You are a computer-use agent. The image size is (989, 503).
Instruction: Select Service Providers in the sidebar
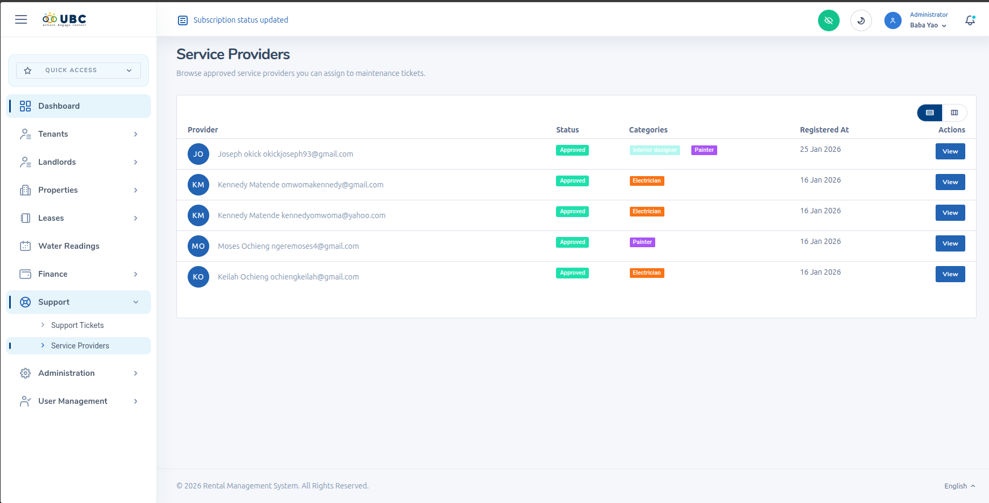tap(80, 345)
